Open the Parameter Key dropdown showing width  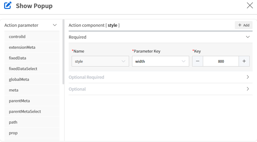[x=160, y=61]
